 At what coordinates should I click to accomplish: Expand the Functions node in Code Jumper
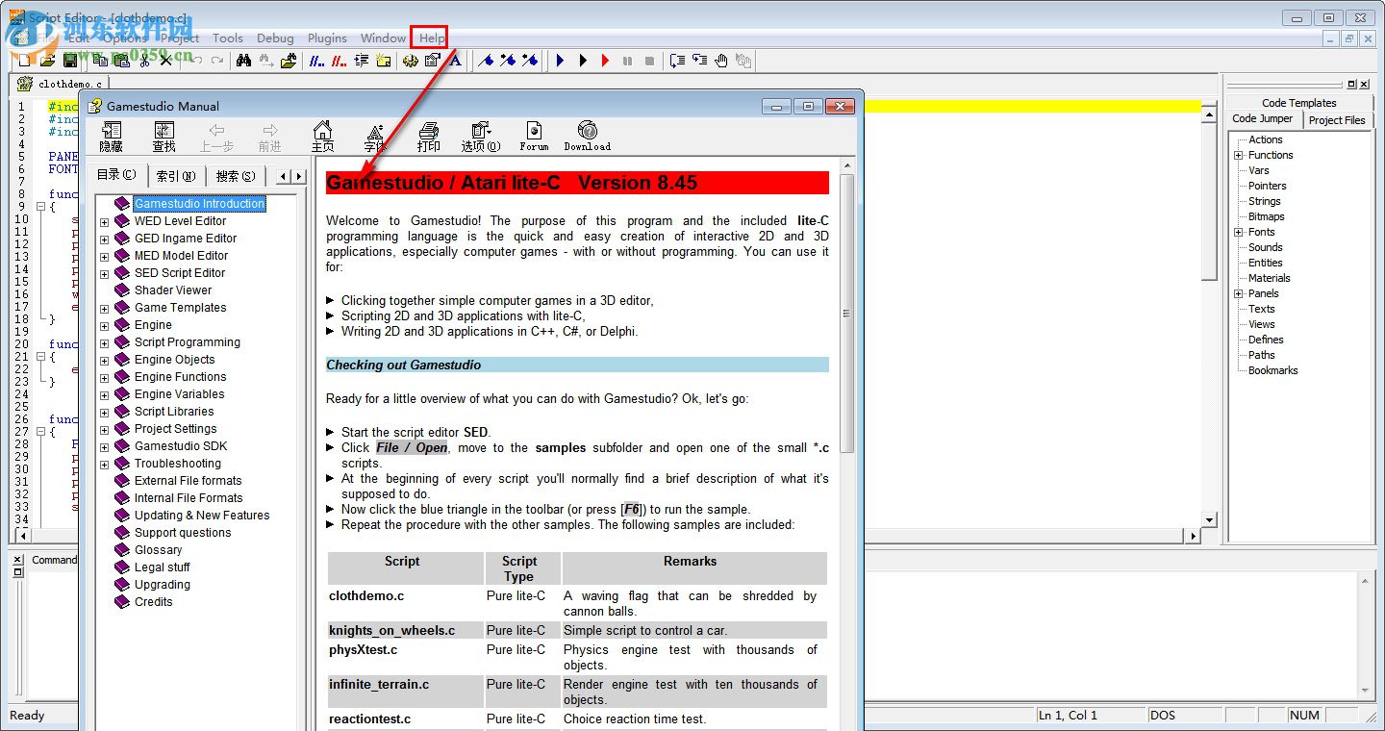tap(1239, 155)
